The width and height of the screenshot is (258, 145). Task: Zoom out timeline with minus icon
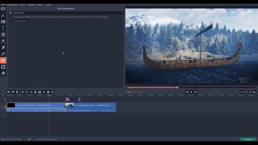click(10, 139)
